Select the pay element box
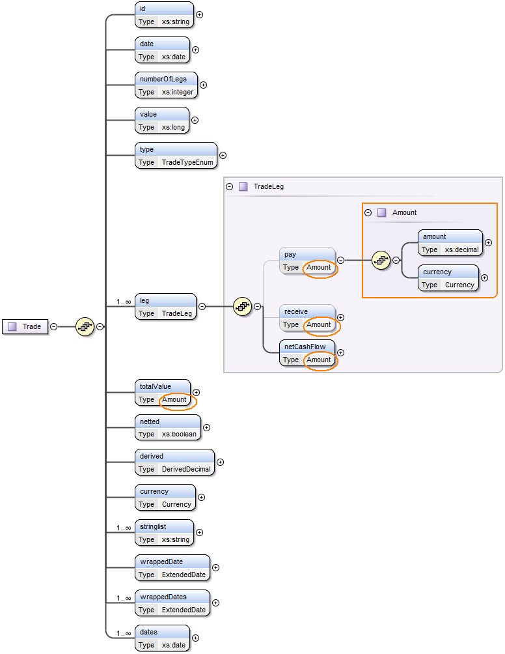Screen dimensions: 505x654 pyautogui.click(x=307, y=261)
